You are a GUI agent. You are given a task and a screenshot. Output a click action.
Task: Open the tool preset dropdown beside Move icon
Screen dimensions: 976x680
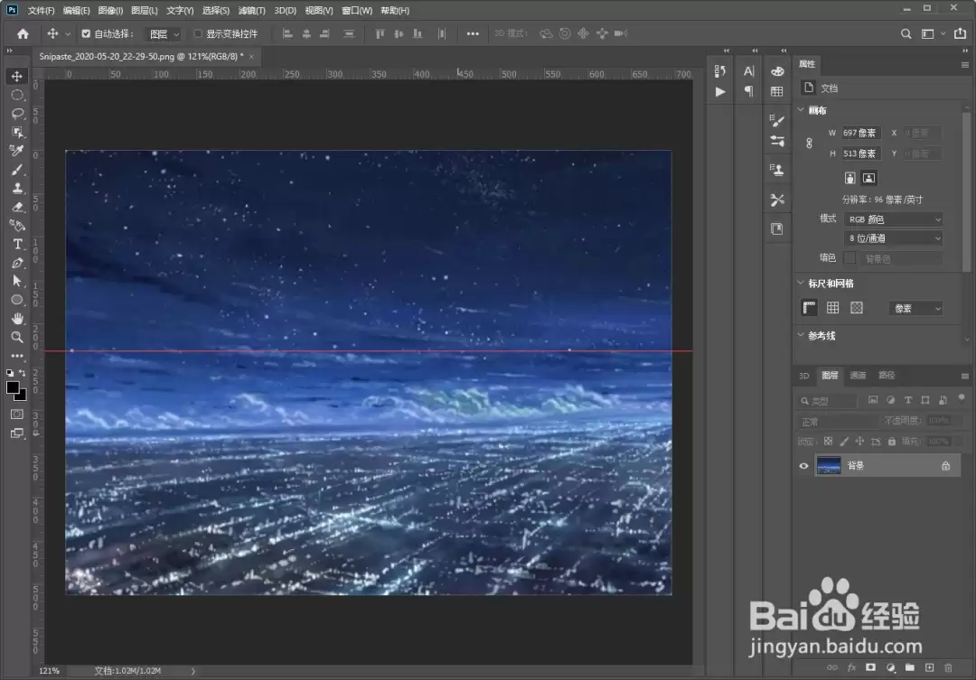click(67, 34)
